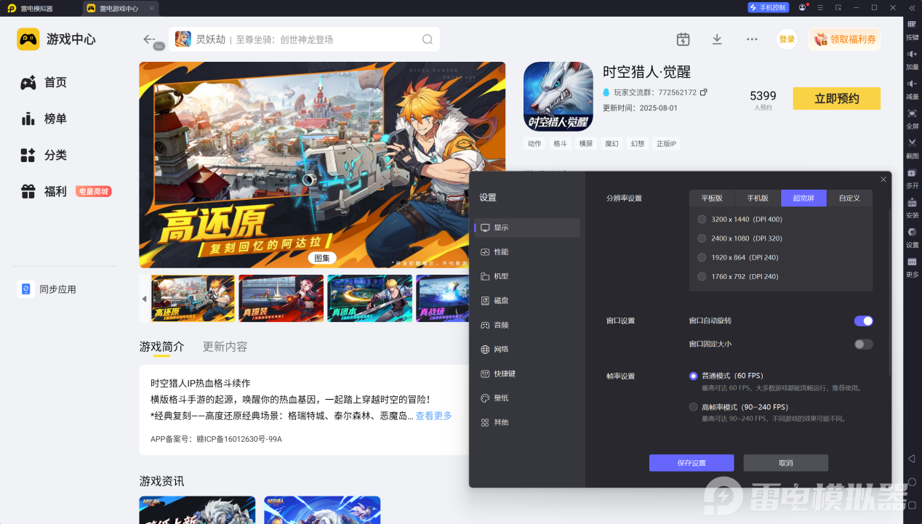Image resolution: width=922 pixels, height=524 pixels.
Task: Click the 设置 settings sidebar icon
Action: click(x=912, y=232)
